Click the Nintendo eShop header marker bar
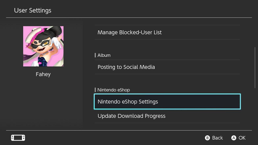Screen dimensions: 258x145 tap(95, 90)
